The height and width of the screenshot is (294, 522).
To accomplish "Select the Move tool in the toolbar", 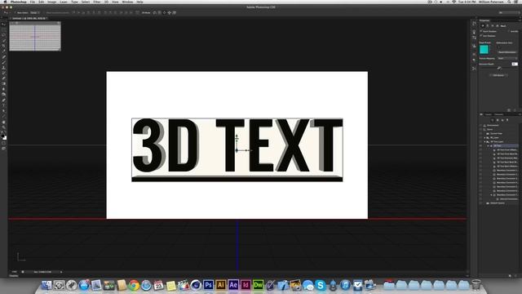I will (4, 24).
